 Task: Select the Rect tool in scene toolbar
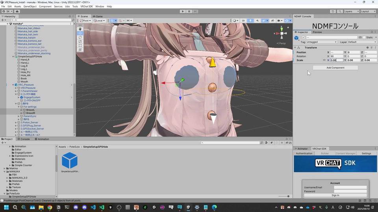point(80,46)
